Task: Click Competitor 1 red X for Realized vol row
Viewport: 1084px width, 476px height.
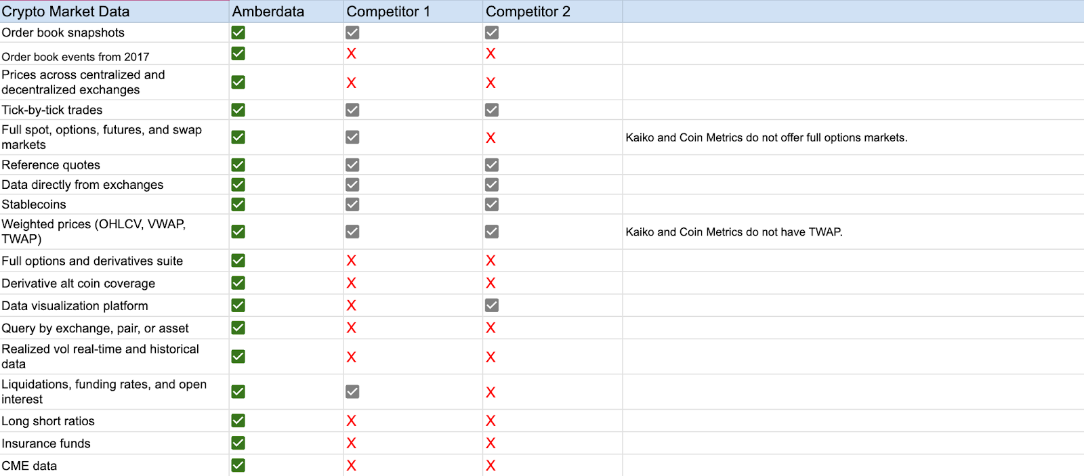Action: tap(351, 357)
